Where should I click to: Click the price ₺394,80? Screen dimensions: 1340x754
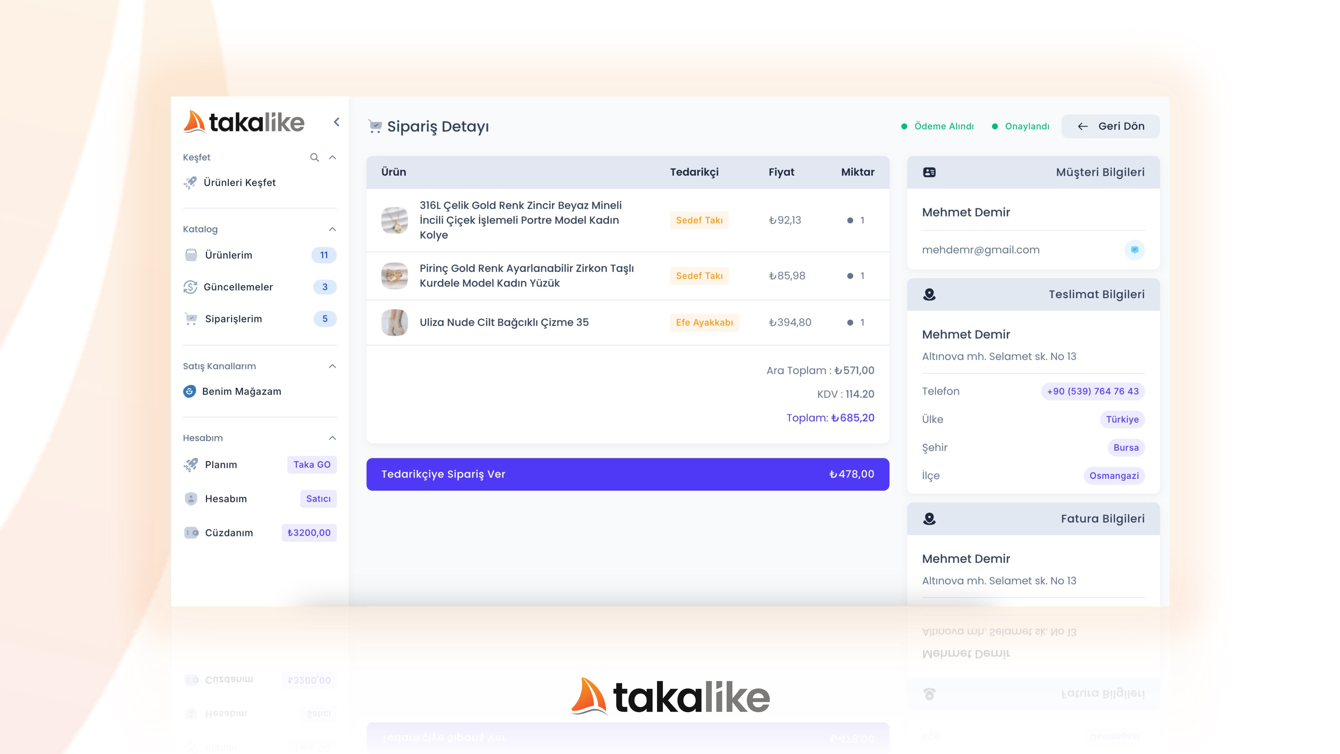[790, 323]
